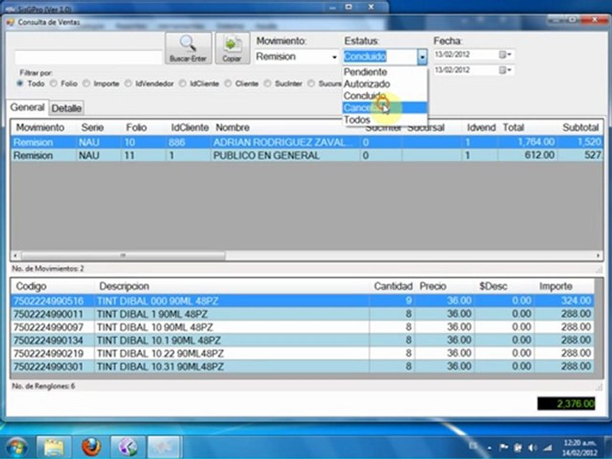The height and width of the screenshot is (459, 612).
Task: Open the calendar picker for the first date
Action: pos(506,55)
